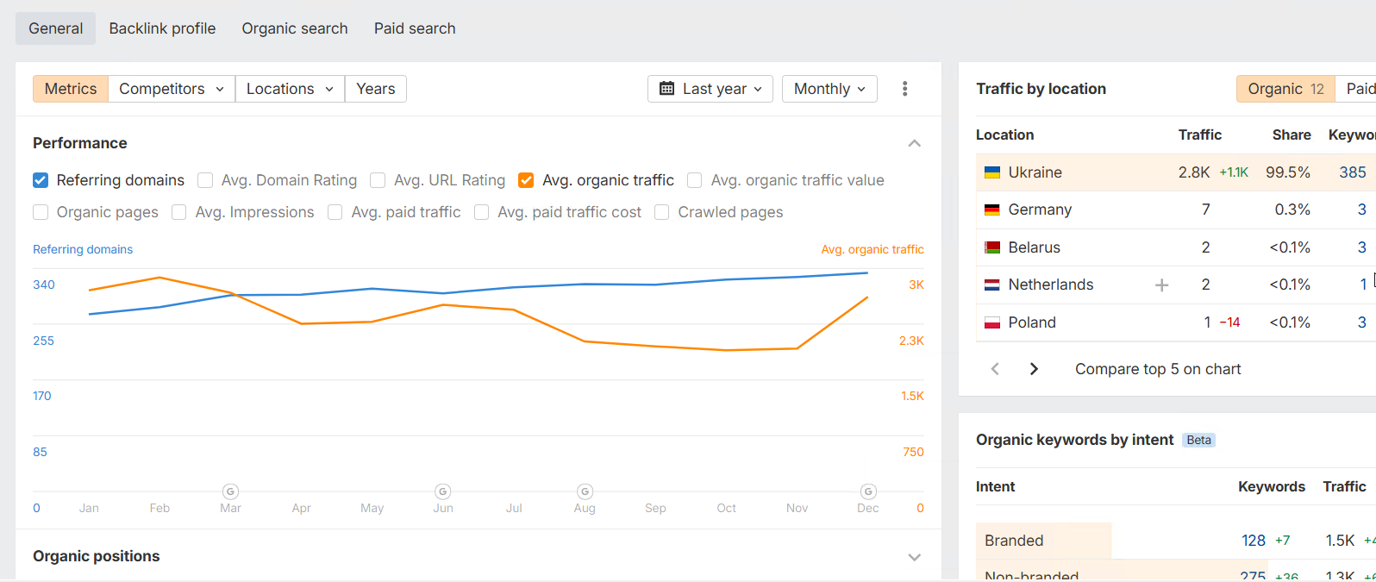Viewport: 1376px width, 582px height.
Task: Click the Google update marker at Aug
Action: pyautogui.click(x=585, y=491)
